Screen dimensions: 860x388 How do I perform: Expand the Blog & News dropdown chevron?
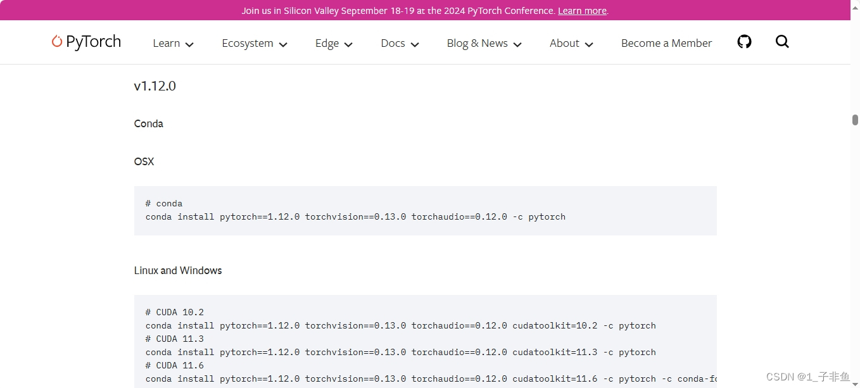coord(518,45)
